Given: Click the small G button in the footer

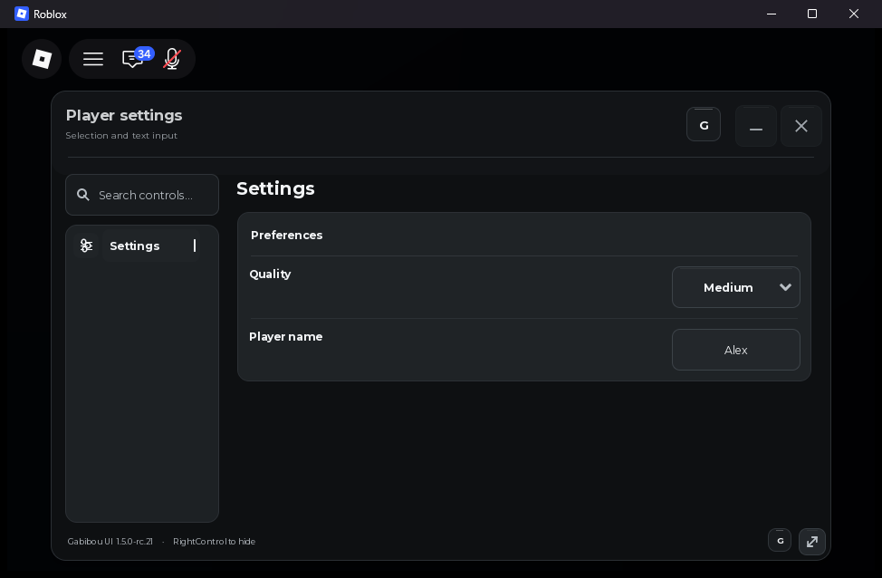Looking at the screenshot, I should (x=780, y=540).
